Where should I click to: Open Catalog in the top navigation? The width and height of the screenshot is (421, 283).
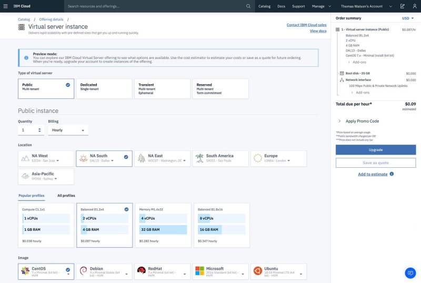[x=264, y=6]
